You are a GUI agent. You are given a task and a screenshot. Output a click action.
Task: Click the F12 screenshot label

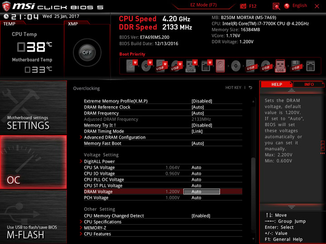(x=253, y=6)
